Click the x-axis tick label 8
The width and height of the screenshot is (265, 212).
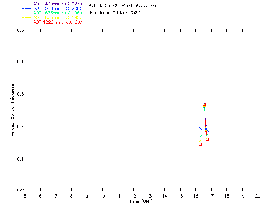pyautogui.click(x=72, y=196)
